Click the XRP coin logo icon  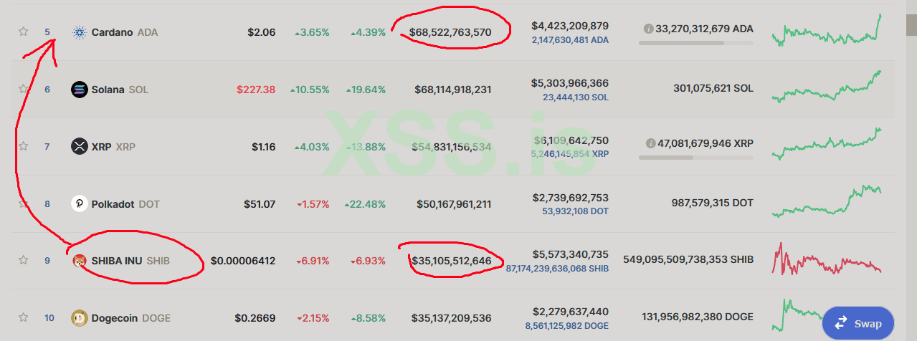point(79,147)
